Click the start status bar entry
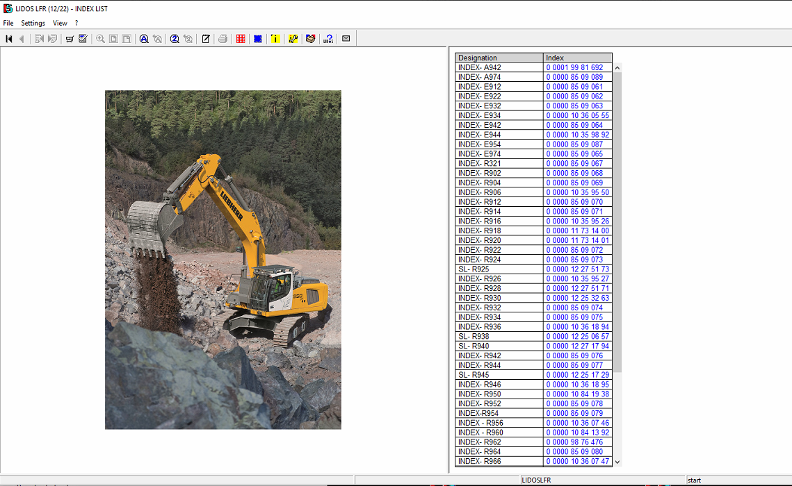This screenshot has height=486, width=792. point(694,480)
